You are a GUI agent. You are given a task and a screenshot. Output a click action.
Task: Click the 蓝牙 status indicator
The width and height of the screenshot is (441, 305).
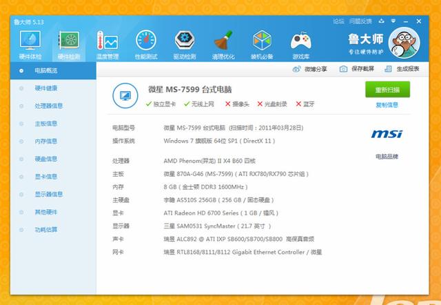click(x=305, y=104)
